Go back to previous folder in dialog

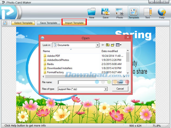coord(103,45)
